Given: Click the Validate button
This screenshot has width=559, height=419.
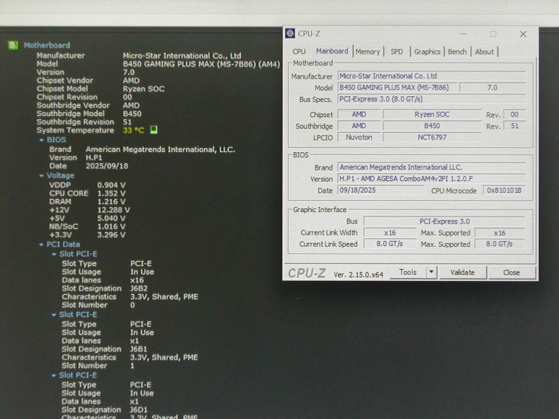Looking at the screenshot, I should pos(463,272).
